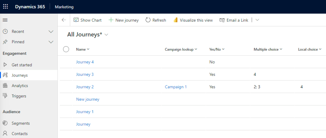Image resolution: width=326 pixels, height=138 pixels.
Task: Click the 'Yes' cell in Journey 2 row
Action: (x=212, y=87)
